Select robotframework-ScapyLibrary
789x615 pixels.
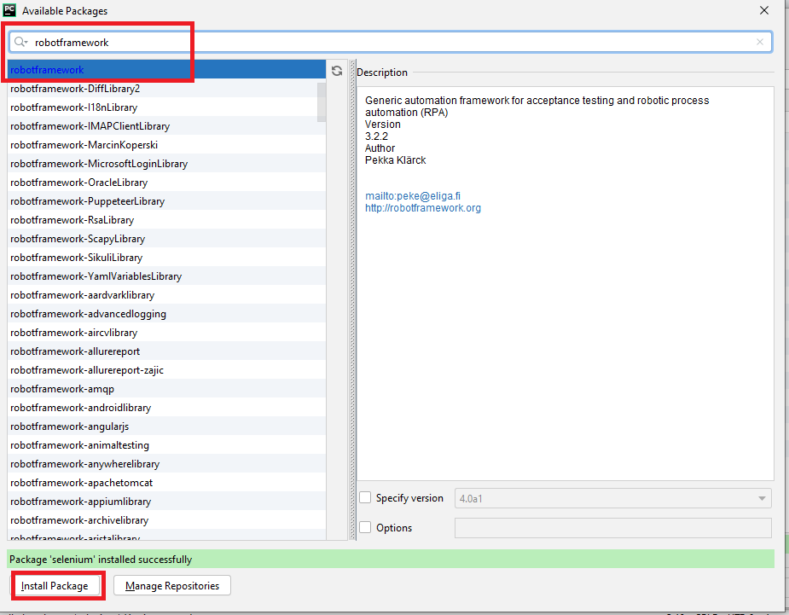coord(166,239)
